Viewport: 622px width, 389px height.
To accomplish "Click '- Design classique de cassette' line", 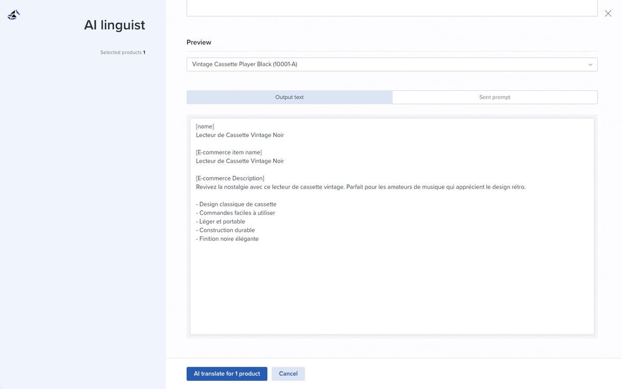I will pos(236,204).
